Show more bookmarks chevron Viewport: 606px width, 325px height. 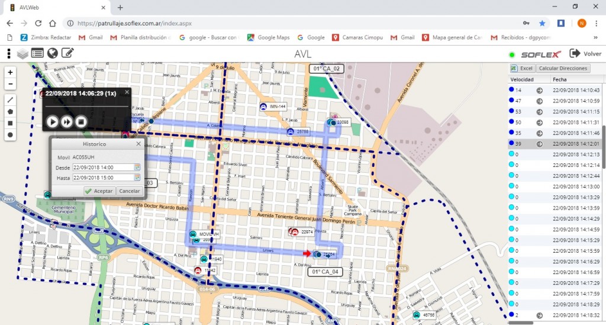click(x=595, y=37)
